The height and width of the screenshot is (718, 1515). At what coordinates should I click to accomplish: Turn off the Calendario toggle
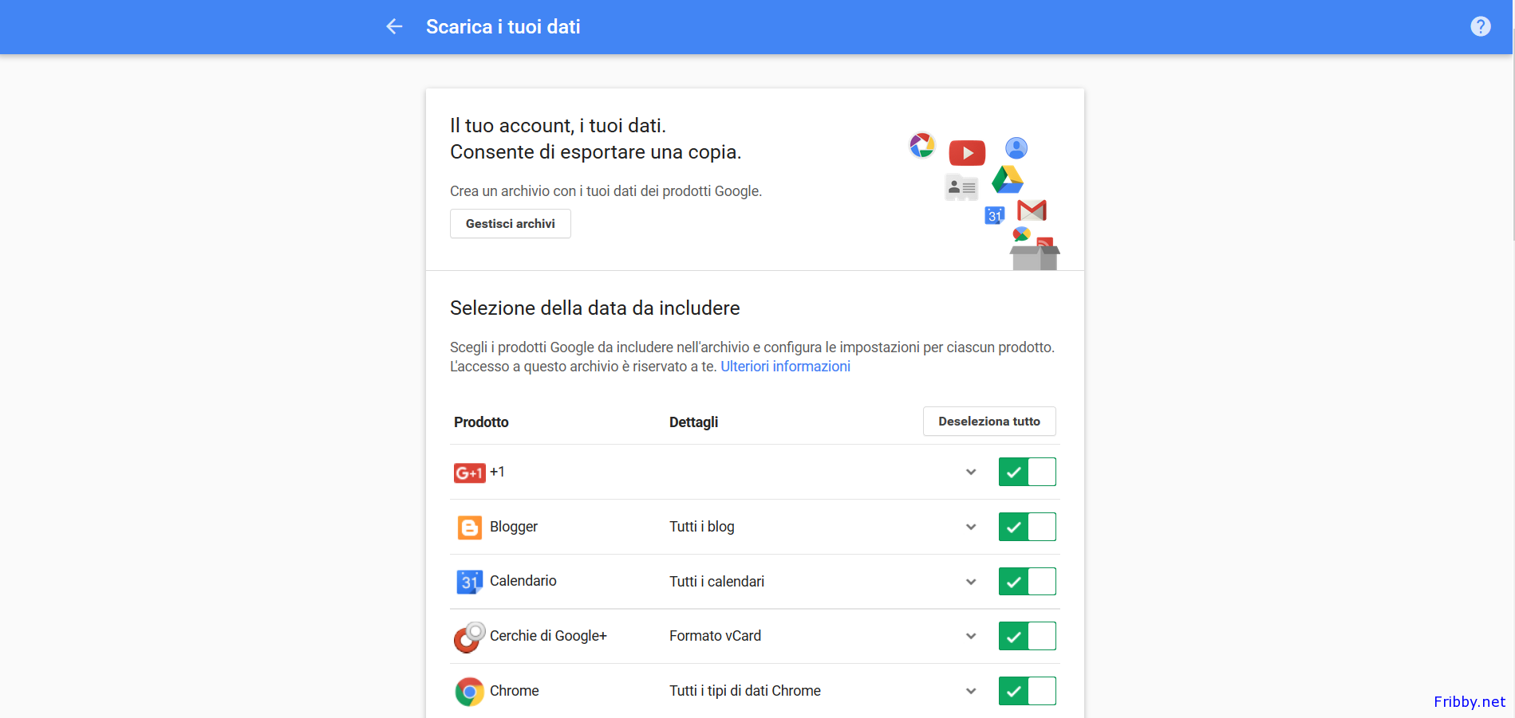1027,582
